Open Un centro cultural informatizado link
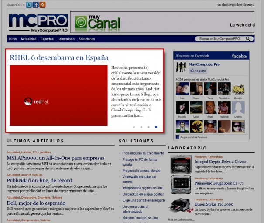The width and height of the screenshot is (264, 223). tap(135, 209)
